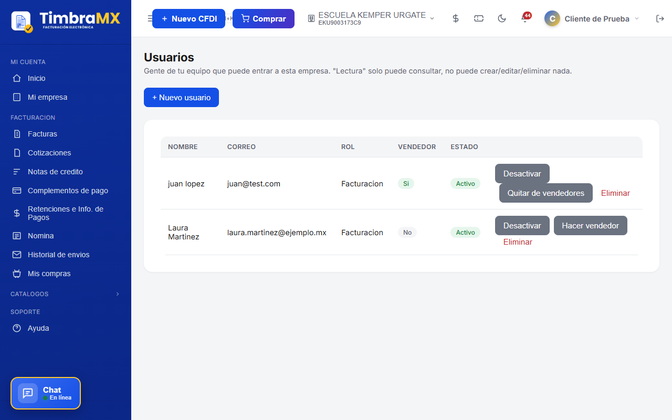Click the Usuarios page heading

(169, 57)
